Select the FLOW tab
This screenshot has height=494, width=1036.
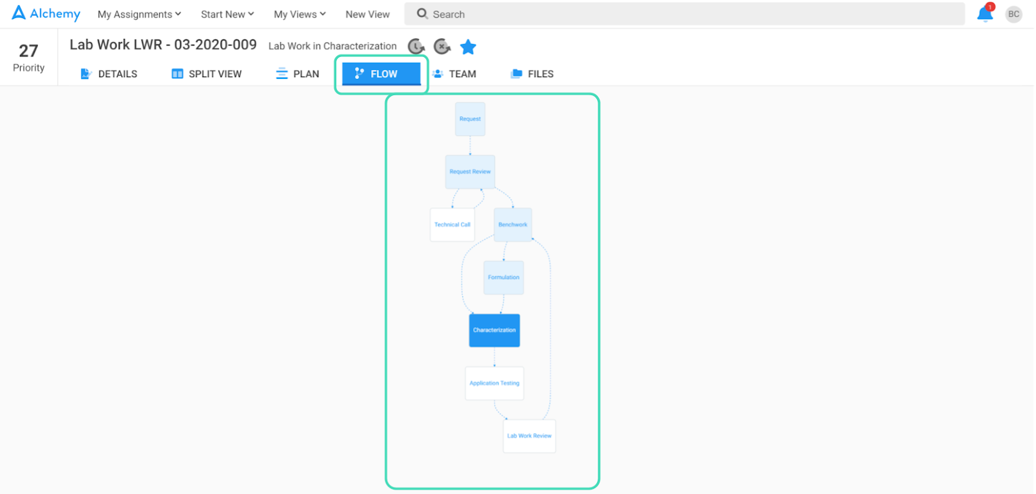[x=381, y=74]
